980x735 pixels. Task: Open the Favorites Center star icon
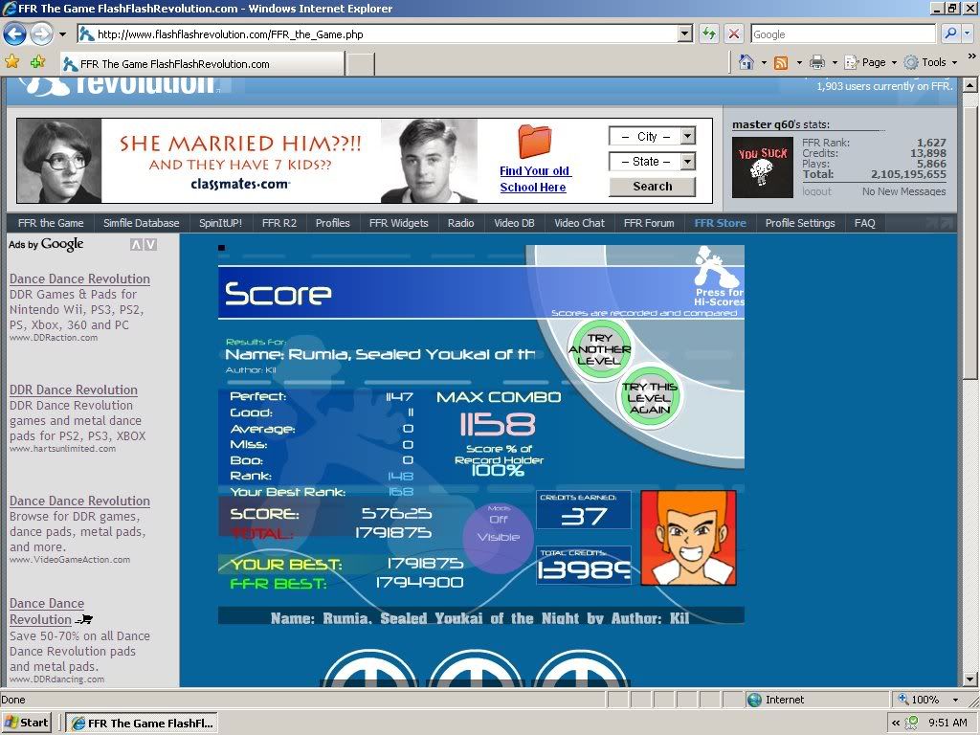12,61
